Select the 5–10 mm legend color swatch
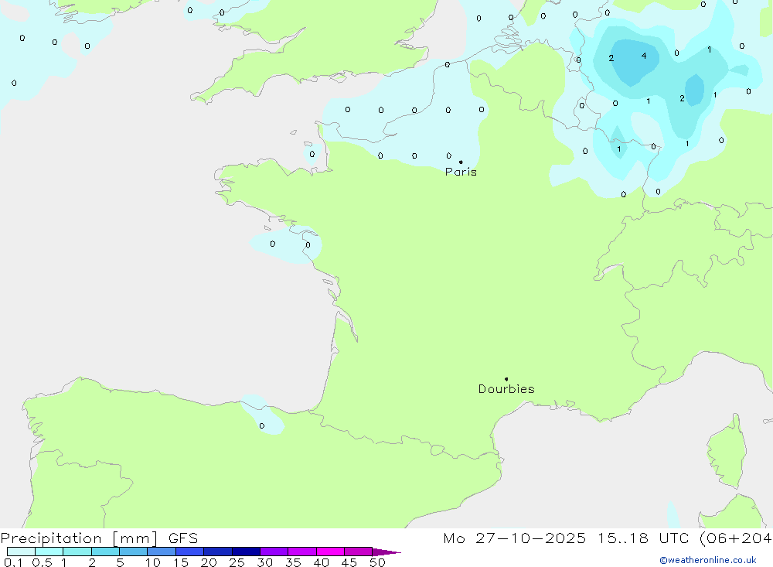 [x=133, y=552]
